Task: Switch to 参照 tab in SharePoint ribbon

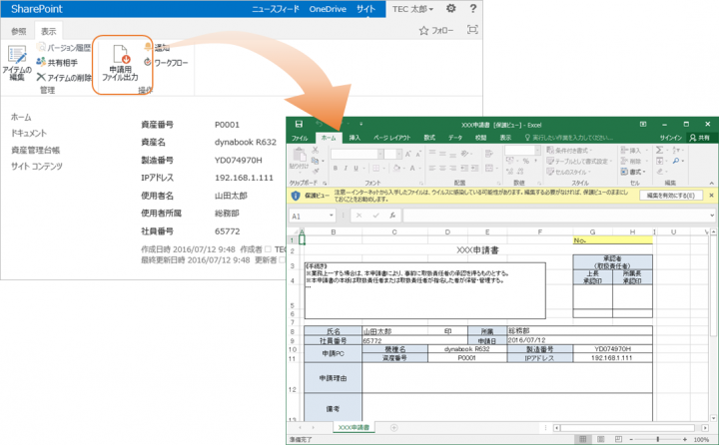Action: coord(19,31)
